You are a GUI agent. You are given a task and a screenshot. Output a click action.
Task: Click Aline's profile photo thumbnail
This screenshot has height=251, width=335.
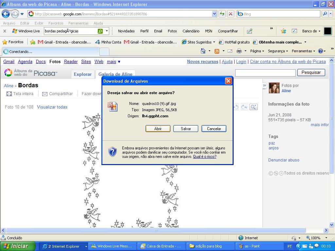(274, 88)
